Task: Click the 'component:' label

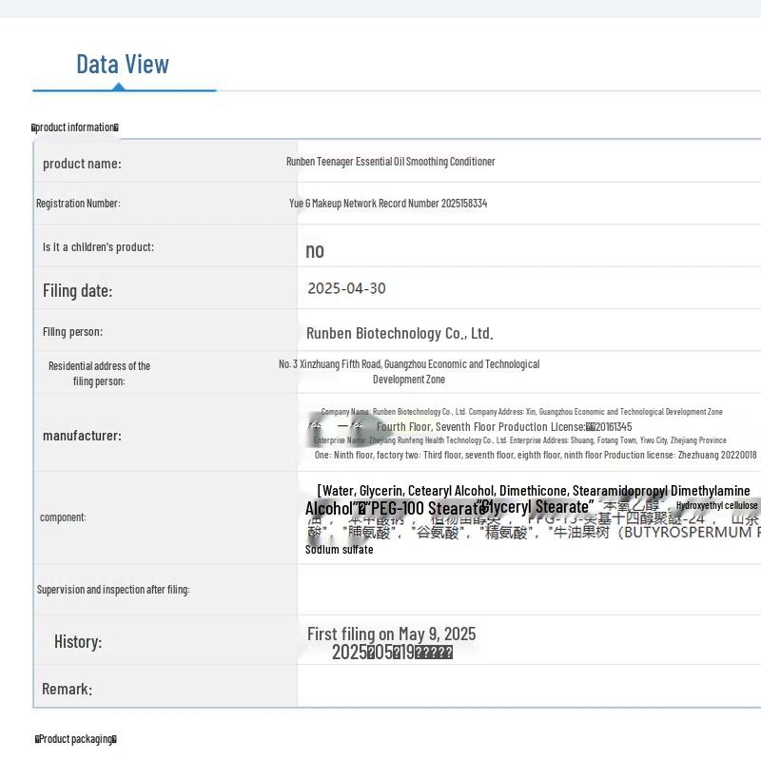Action: click(x=63, y=517)
